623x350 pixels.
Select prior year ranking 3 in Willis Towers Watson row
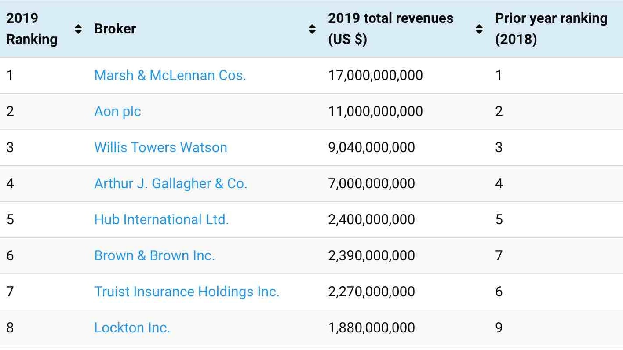pos(499,147)
